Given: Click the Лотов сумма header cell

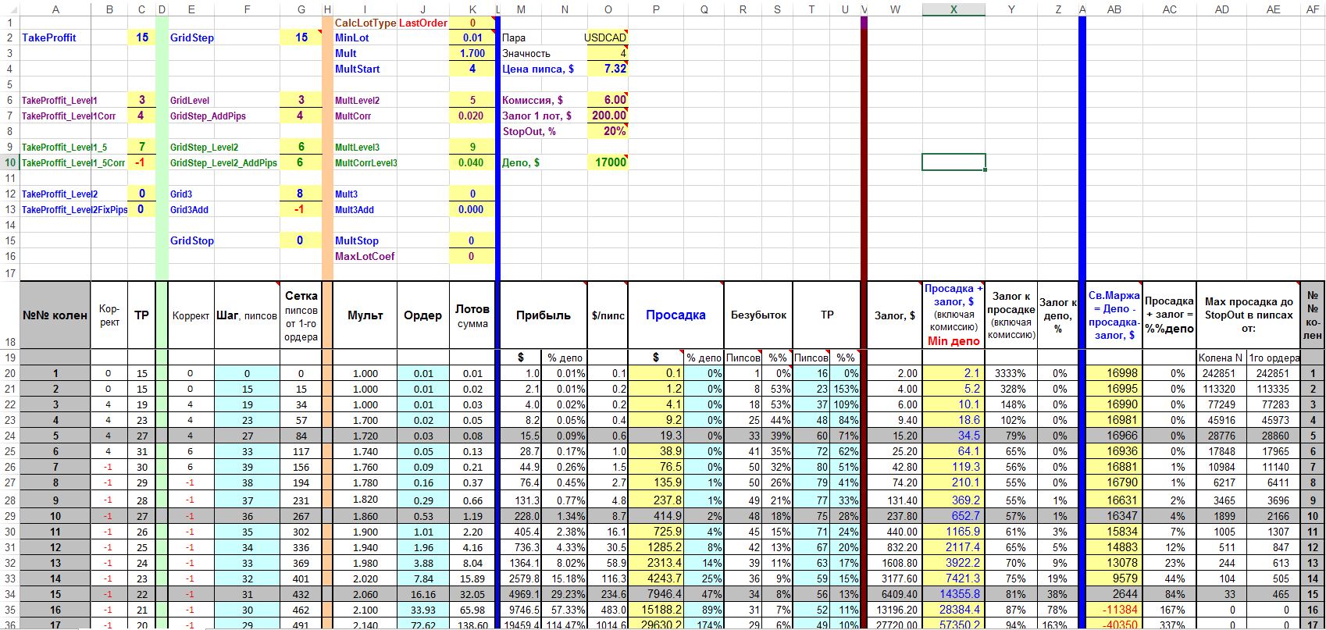Looking at the screenshot, I should coord(472,315).
